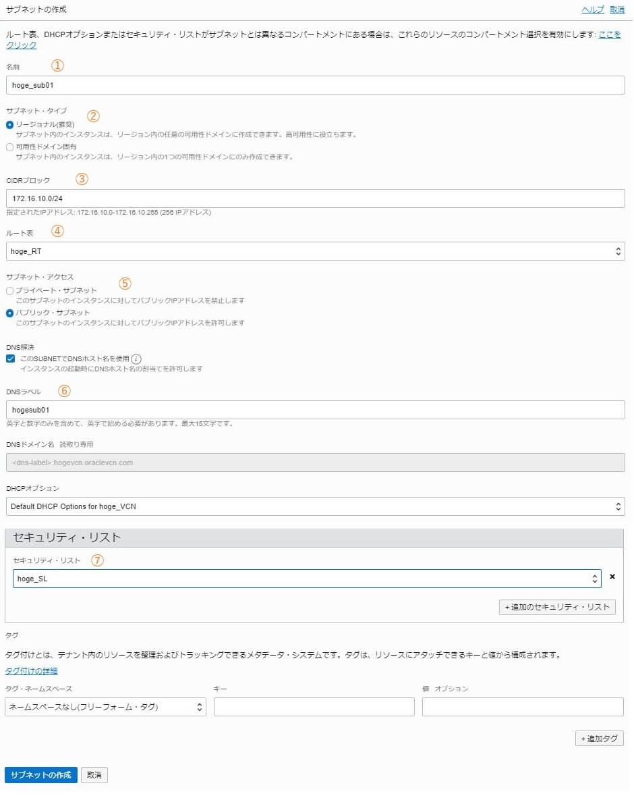This screenshot has height=796, width=634.
Task: Click the DNS hostname info icon
Action: pyautogui.click(x=136, y=359)
